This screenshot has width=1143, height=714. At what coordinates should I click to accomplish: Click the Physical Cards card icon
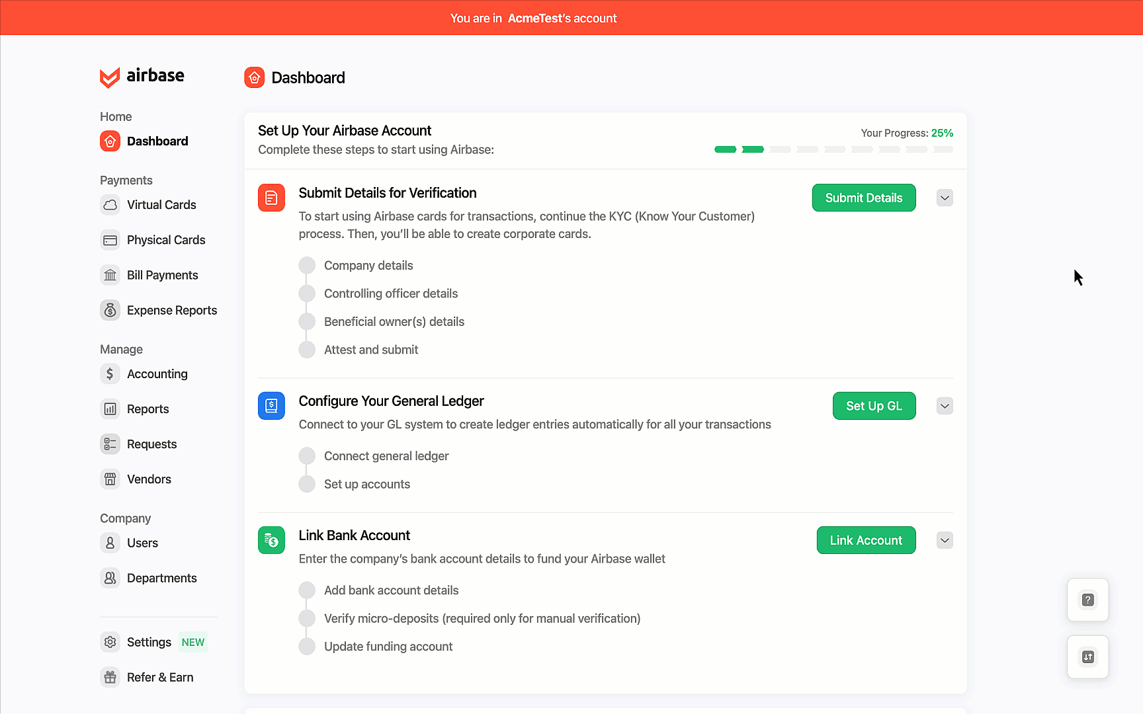point(110,240)
